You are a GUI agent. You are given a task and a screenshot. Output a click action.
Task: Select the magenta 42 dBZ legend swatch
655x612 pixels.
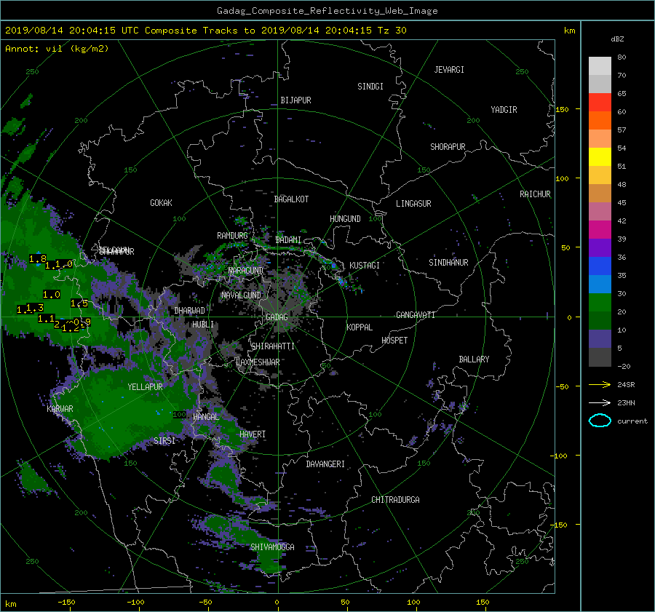[x=600, y=229]
